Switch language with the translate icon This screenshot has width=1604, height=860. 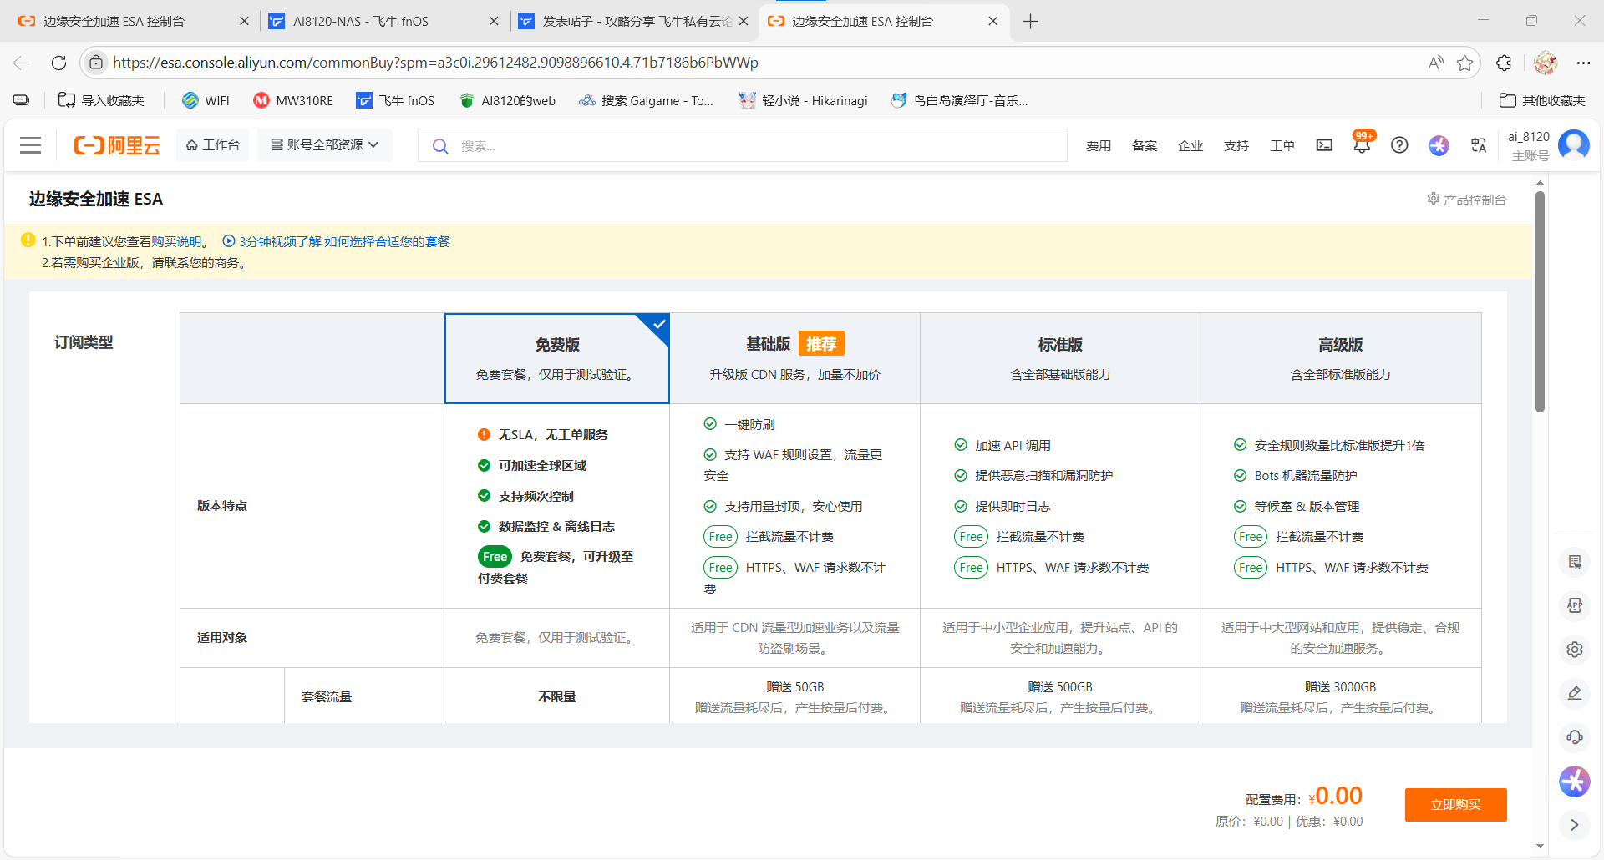click(x=1479, y=145)
